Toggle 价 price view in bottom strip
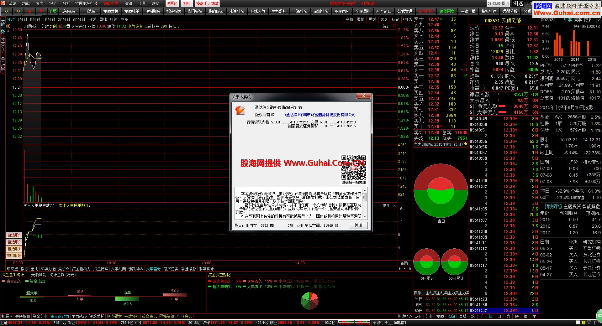Image resolution: width=602 pixels, height=326 pixels. tap(482, 316)
